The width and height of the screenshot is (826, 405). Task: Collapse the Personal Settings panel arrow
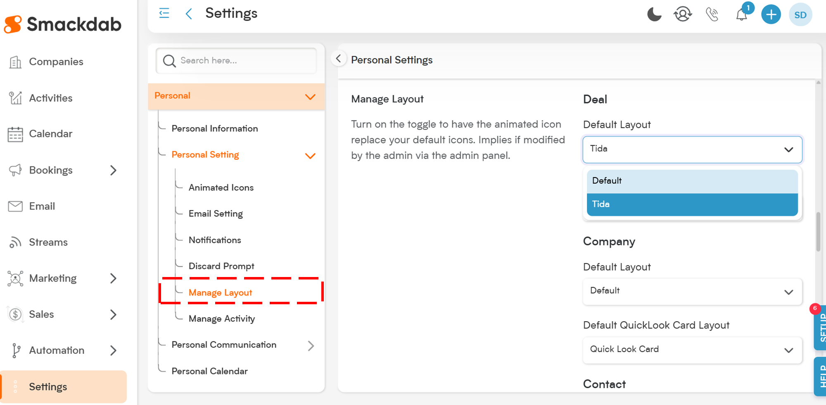(339, 59)
